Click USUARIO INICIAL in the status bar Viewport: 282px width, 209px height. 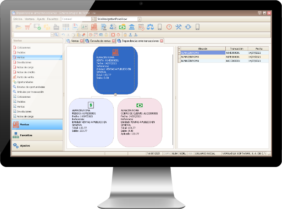[205, 154]
